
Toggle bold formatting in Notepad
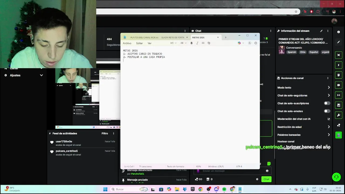(x=191, y=43)
